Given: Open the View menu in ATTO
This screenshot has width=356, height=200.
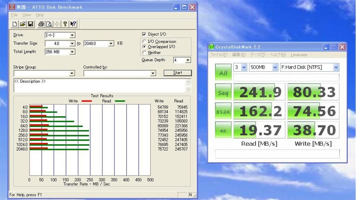Looking at the screenshot, I should pyautogui.click(x=26, y=15).
